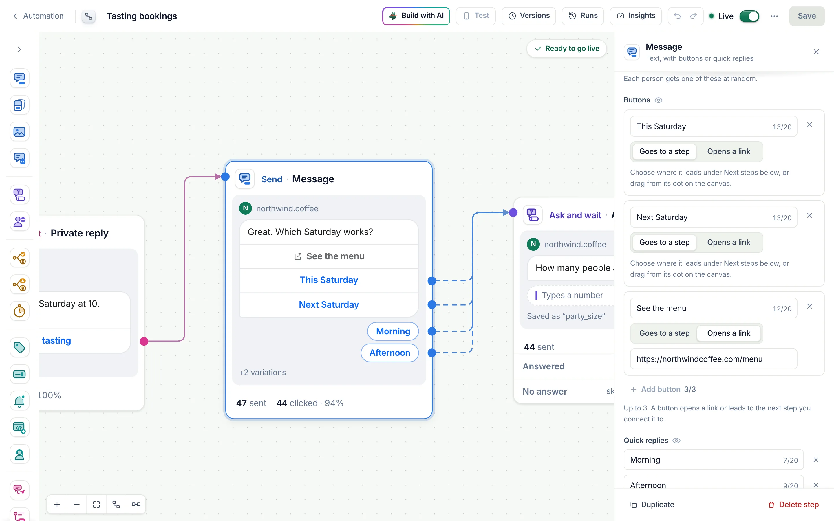
Task: Click the Save button
Action: point(807,16)
